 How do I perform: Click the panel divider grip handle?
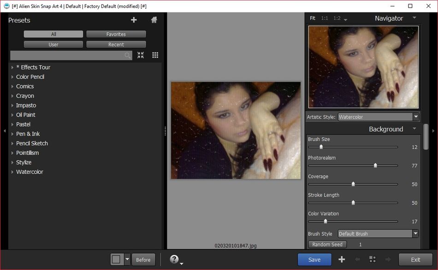tap(165, 131)
